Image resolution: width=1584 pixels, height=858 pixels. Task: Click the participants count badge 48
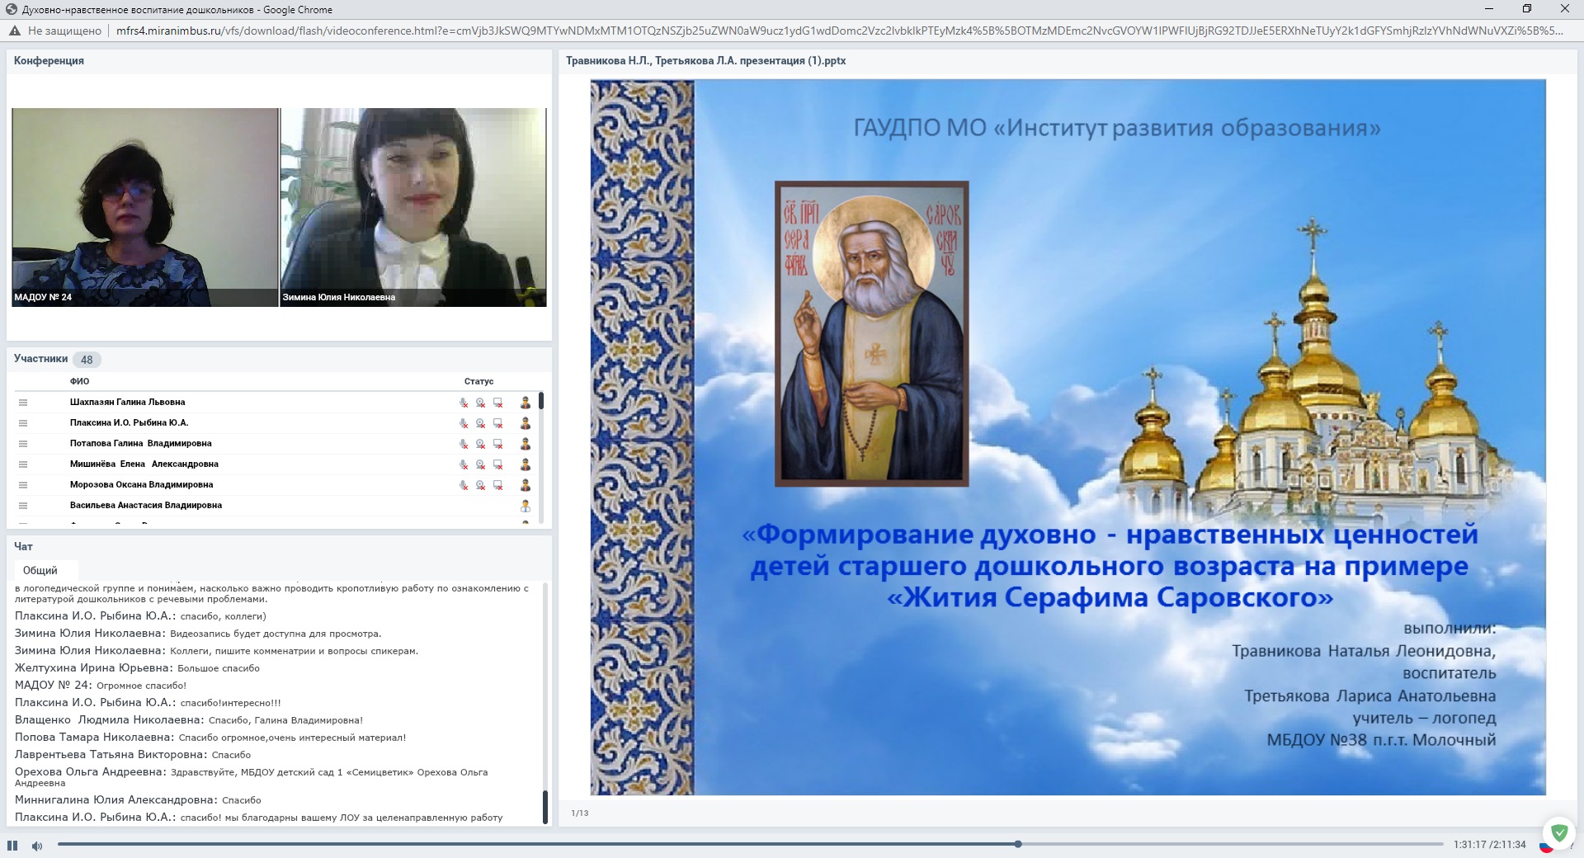[87, 360]
